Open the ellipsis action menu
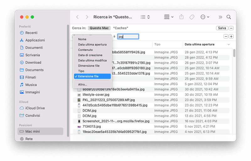 (205, 17)
